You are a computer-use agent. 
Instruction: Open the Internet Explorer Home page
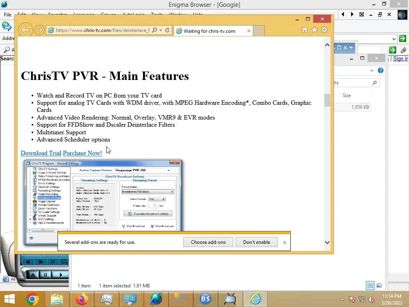[304, 30]
